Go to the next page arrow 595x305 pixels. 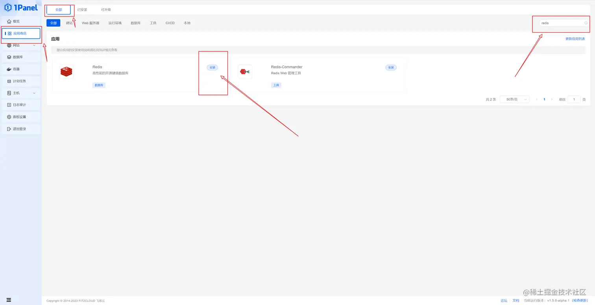tap(552, 100)
